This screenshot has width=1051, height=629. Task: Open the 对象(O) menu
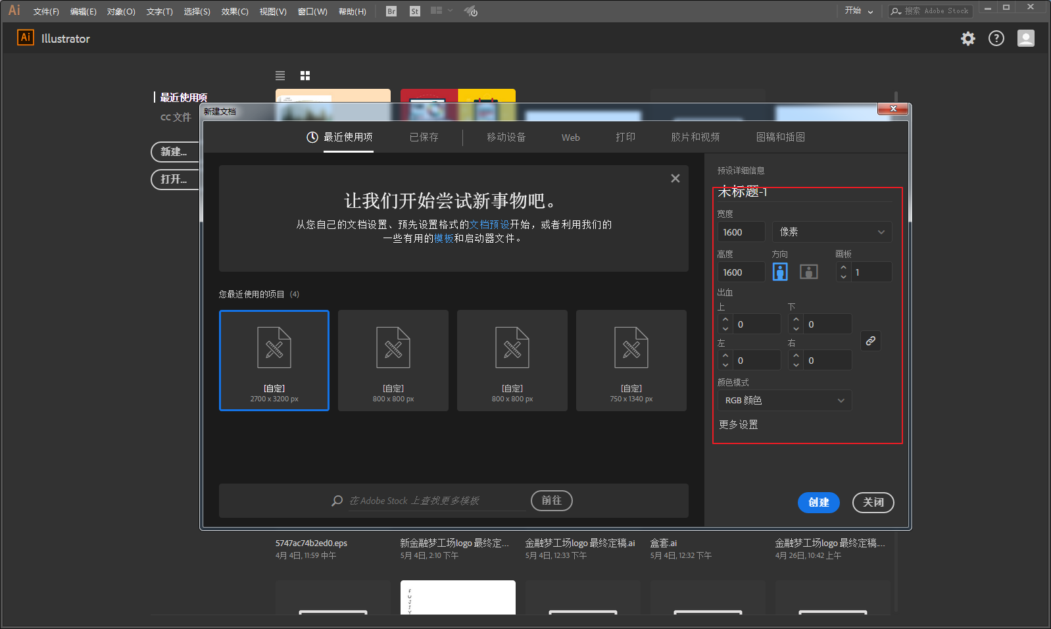(121, 11)
